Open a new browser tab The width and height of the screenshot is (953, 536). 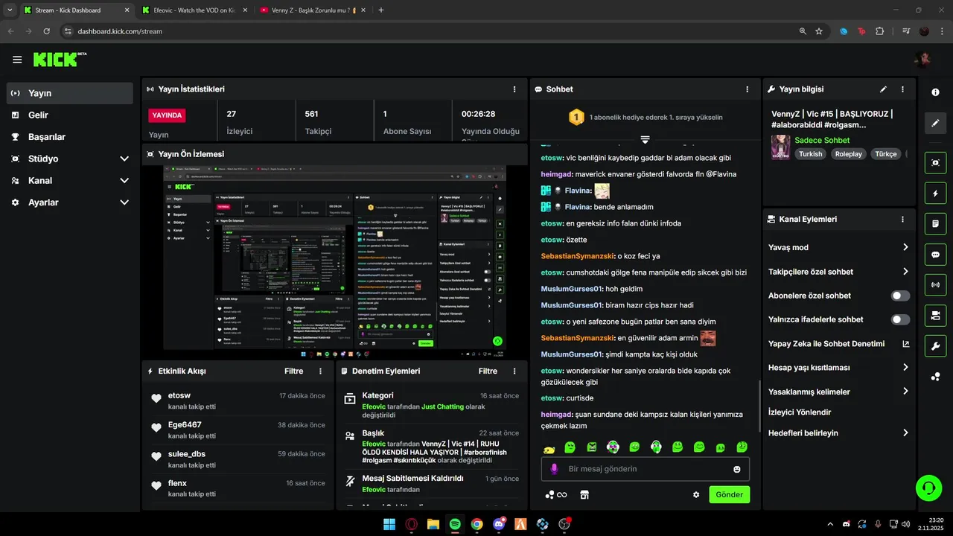pos(381,10)
